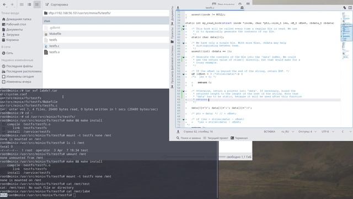353x199 pixels.
Task: Collapse the comment fold at line 42
Action: point(184,43)
